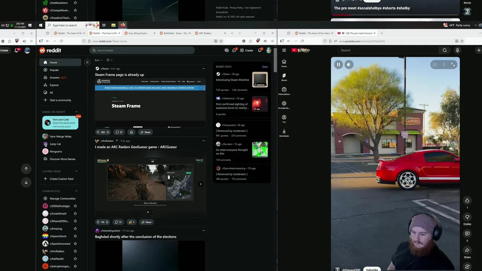Give award on the Steam Frame post

click(x=131, y=132)
